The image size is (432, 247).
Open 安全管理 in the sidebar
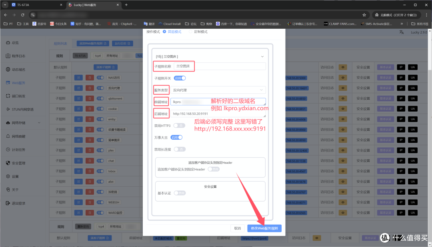16,163
